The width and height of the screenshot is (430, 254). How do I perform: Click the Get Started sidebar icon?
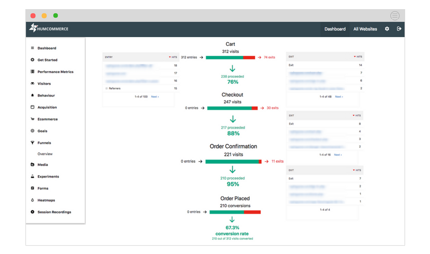[32, 60]
